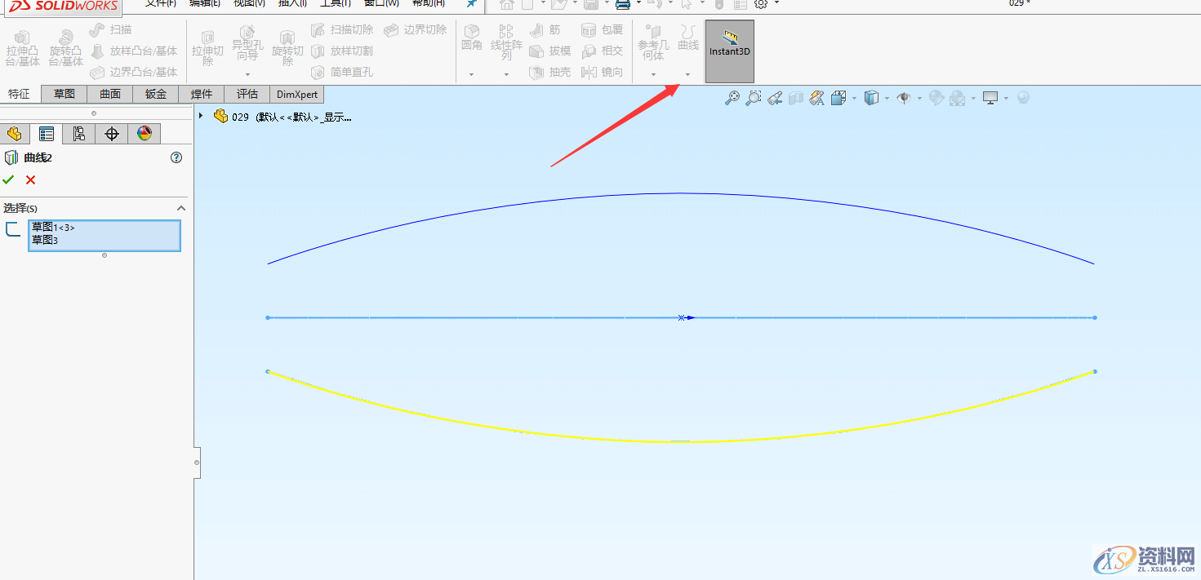Screen dimensions: 1201x580
Task: Select 草图3 in the selection list
Action: [46, 239]
